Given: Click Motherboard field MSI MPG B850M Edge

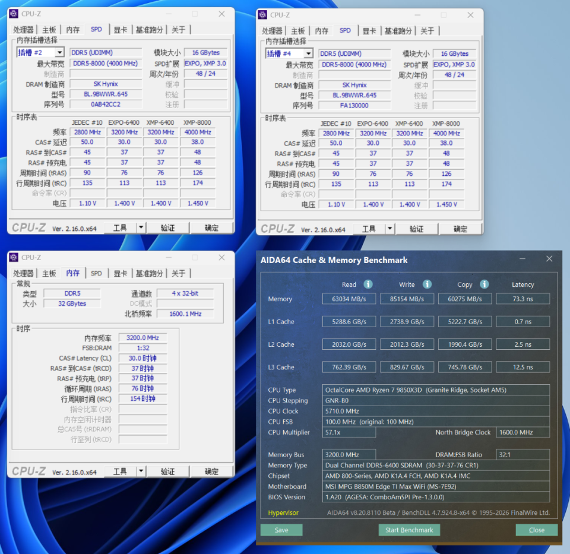Looking at the screenshot, I should pos(436,486).
